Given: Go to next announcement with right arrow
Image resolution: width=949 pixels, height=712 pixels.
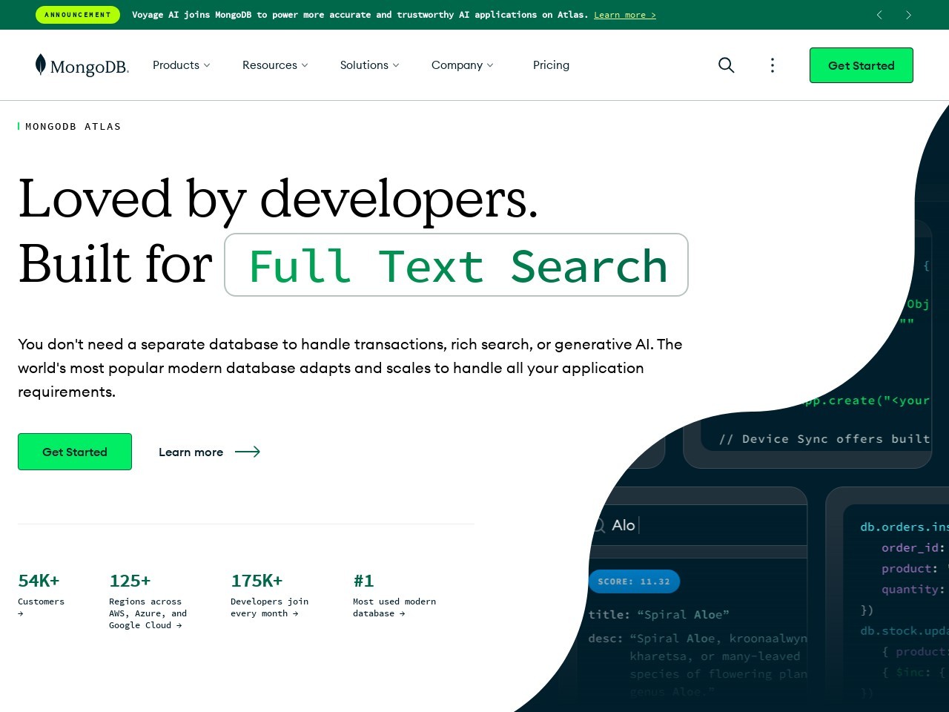Looking at the screenshot, I should [x=908, y=15].
